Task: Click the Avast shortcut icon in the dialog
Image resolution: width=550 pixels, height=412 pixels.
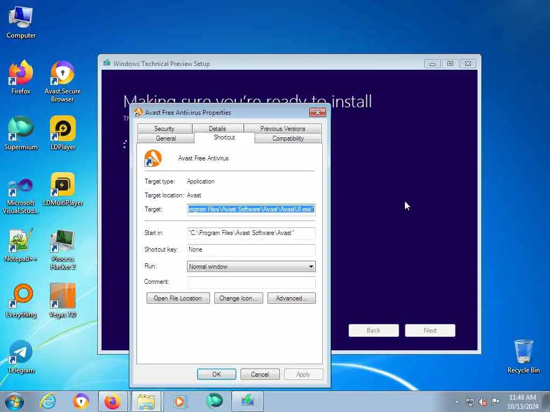Action: tap(153, 158)
